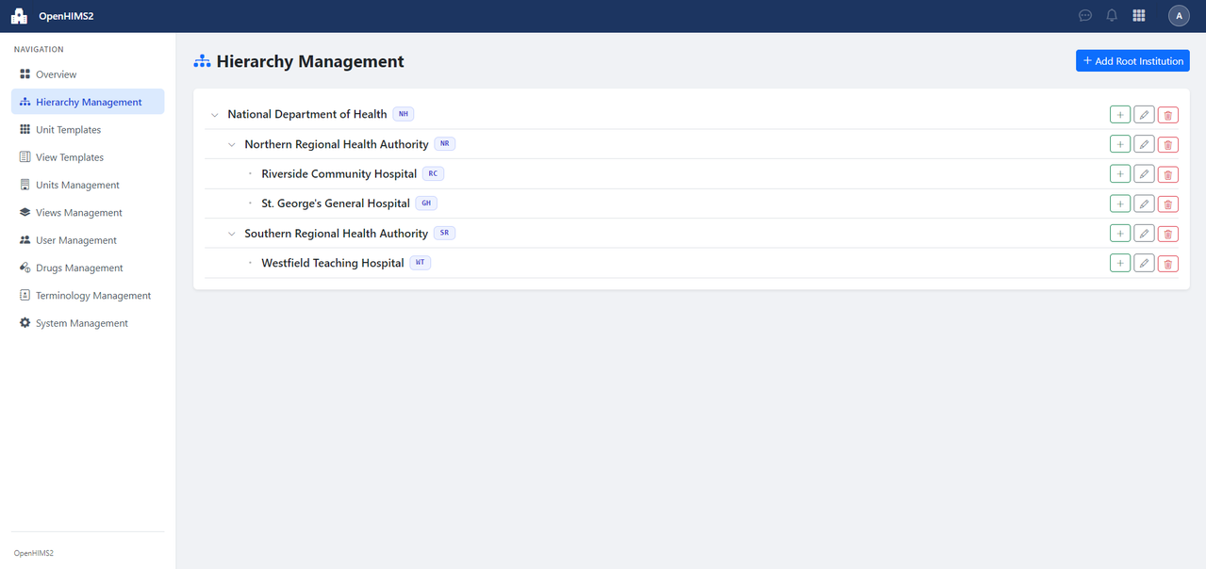Open Terminology Management page
1206x569 pixels.
click(88, 296)
